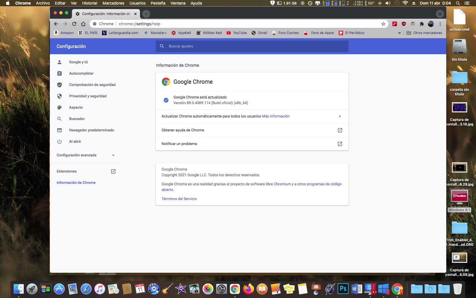Screen dimensions: 476x298
Task: Select Información de Chrome in sidebar
Action: click(x=76, y=183)
